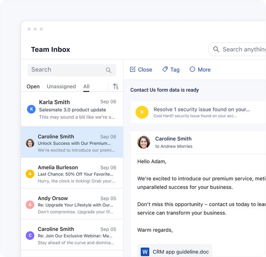Screen dimensions: 266x257
Task: Click the preview text Stay ahead of the curve
Action: (x=76, y=242)
